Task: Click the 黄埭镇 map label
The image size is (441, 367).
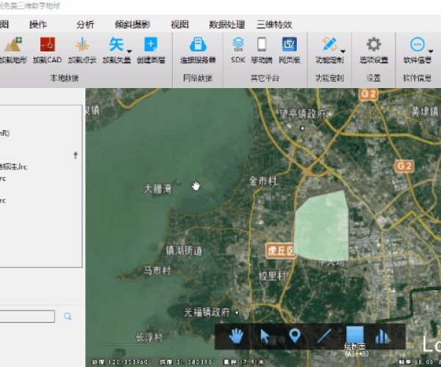Action: tap(425, 112)
